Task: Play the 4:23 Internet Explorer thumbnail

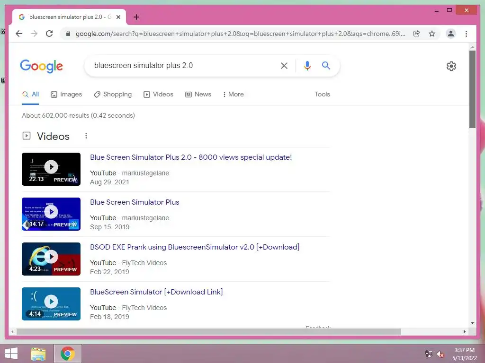Action: [51, 259]
